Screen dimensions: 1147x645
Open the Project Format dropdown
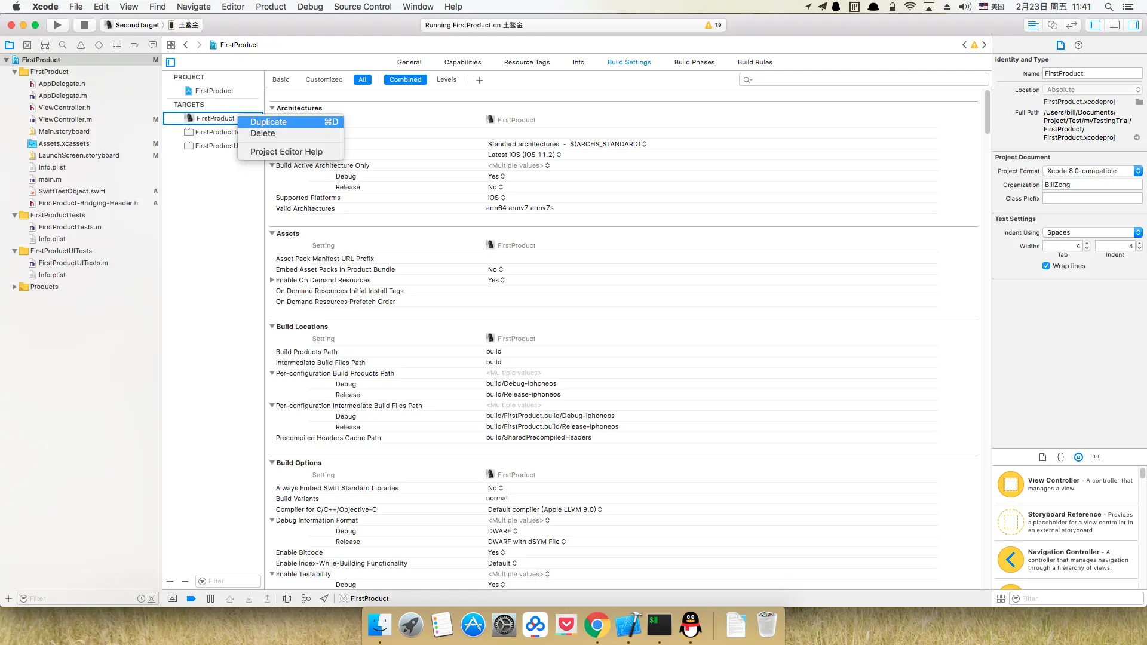(x=1092, y=171)
